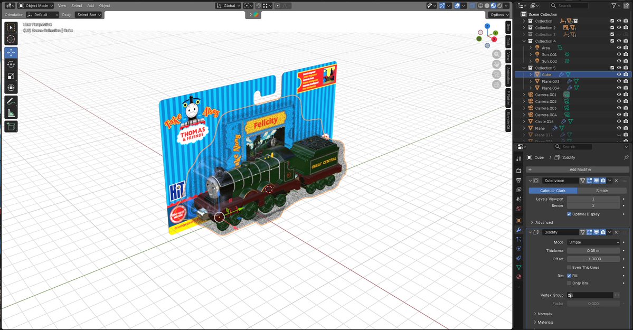
Task: Collapse Collection 4 in outliner
Action: tap(524, 41)
